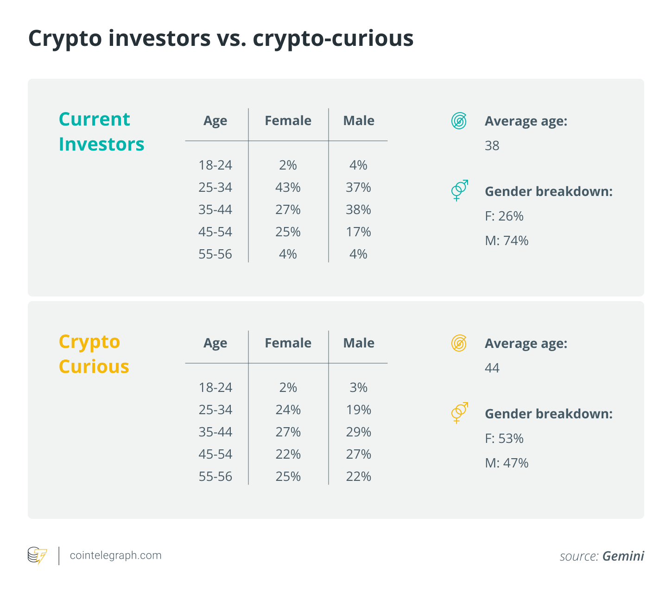This screenshot has width=672, height=593.
Task: Click the Current Investors average age value 38
Action: pos(492,146)
